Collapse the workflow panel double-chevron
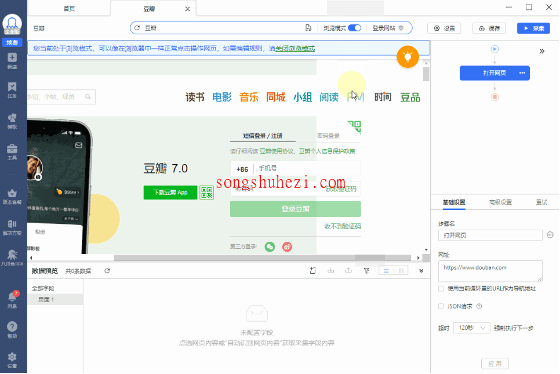The width and height of the screenshot is (560, 374). [542, 51]
